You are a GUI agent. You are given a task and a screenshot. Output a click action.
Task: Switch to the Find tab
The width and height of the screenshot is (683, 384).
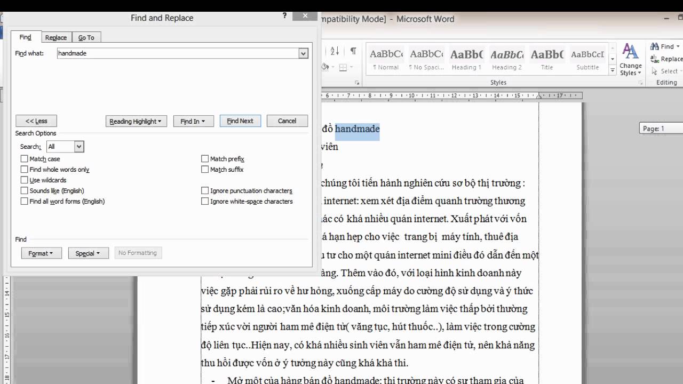tap(26, 37)
